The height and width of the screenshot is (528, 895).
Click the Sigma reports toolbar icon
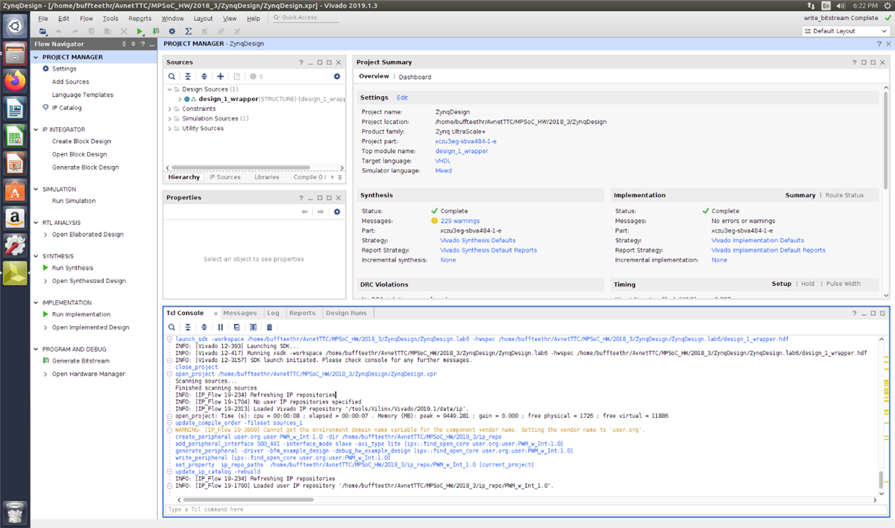(x=188, y=31)
